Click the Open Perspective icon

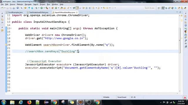[159, 8]
